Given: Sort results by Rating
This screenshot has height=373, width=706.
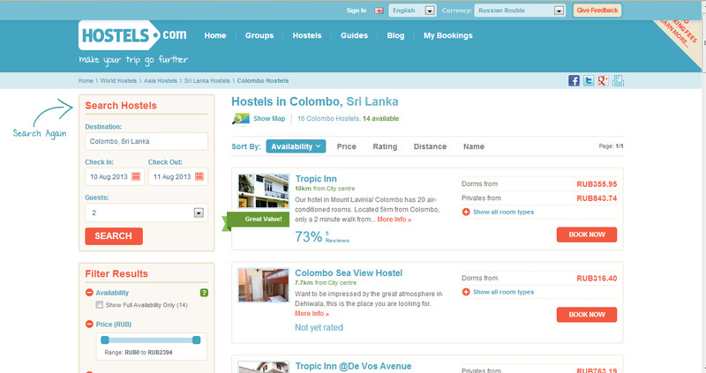Looking at the screenshot, I should [385, 146].
